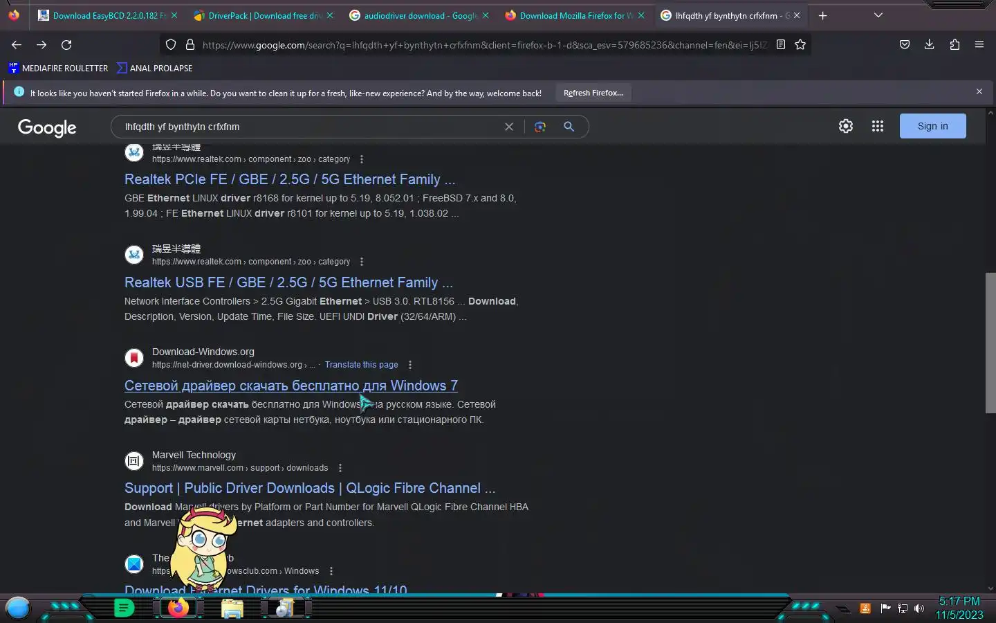The image size is (996, 623).
Task: Open the Google apps grid
Action: (x=878, y=126)
